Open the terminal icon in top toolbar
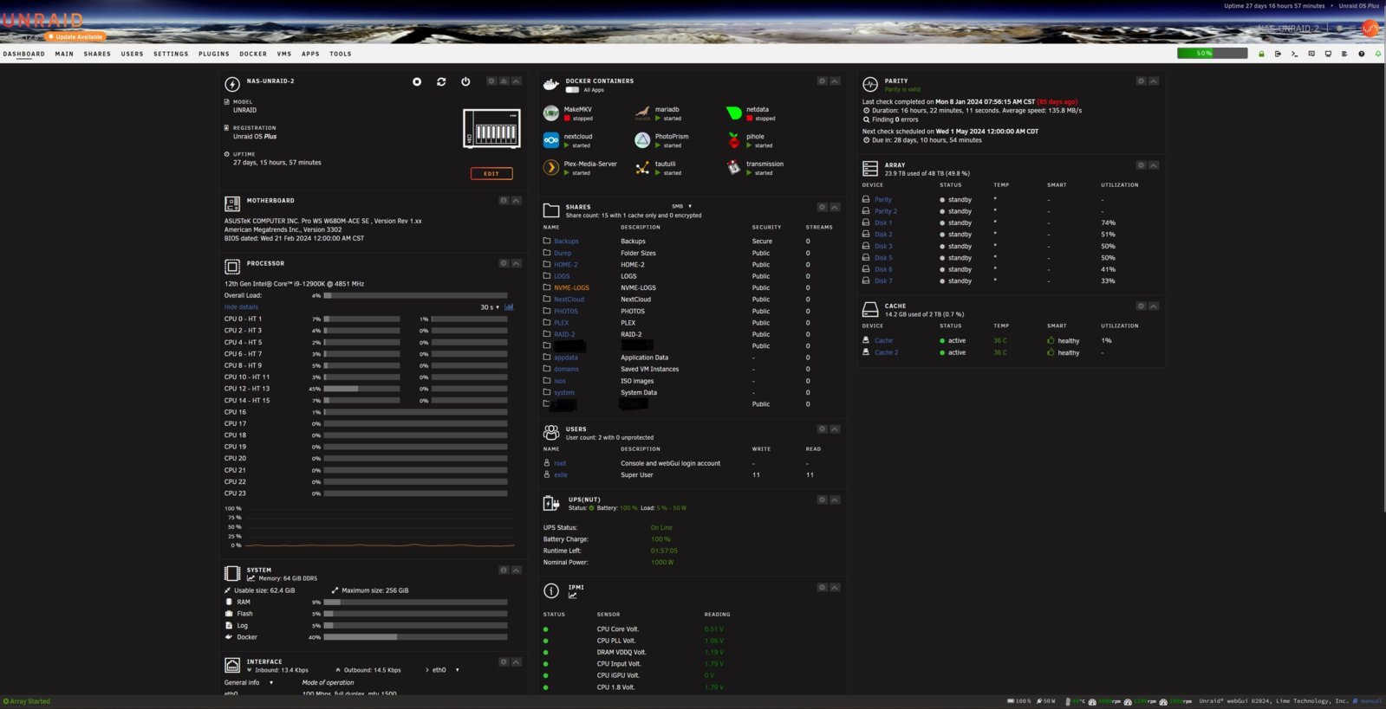 click(1294, 54)
